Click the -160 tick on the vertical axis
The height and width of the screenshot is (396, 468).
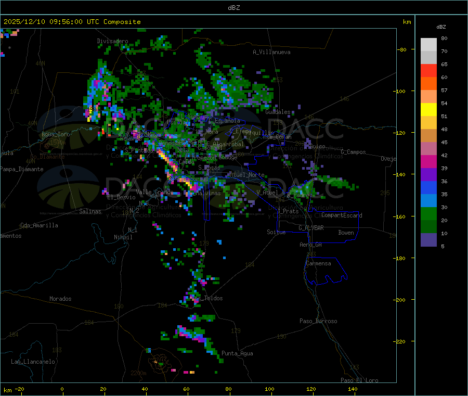[399, 216]
